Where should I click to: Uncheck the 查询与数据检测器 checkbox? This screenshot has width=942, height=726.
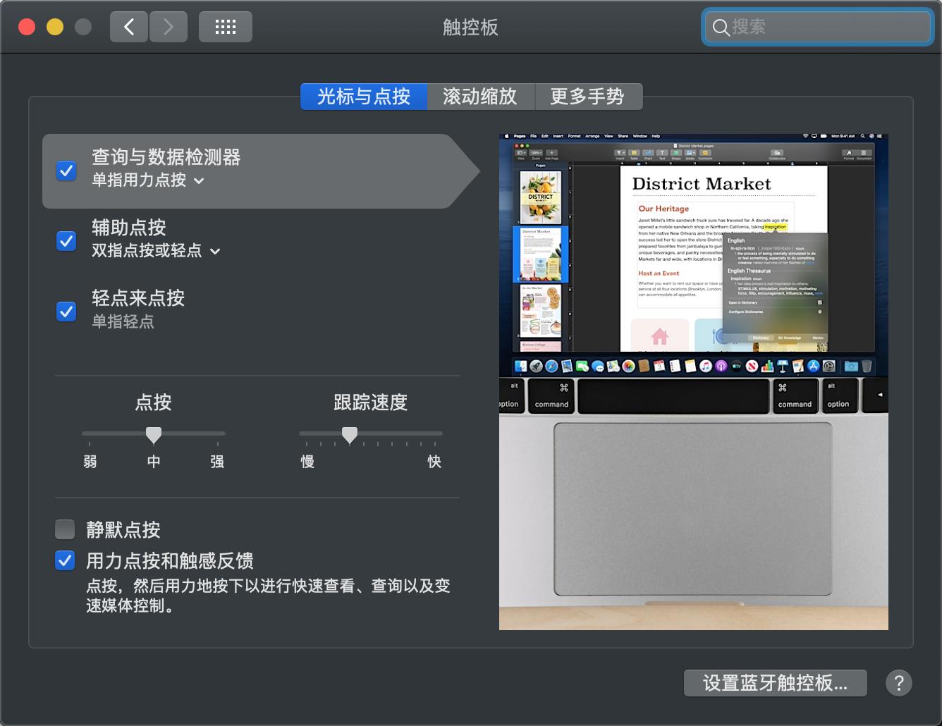pyautogui.click(x=66, y=171)
